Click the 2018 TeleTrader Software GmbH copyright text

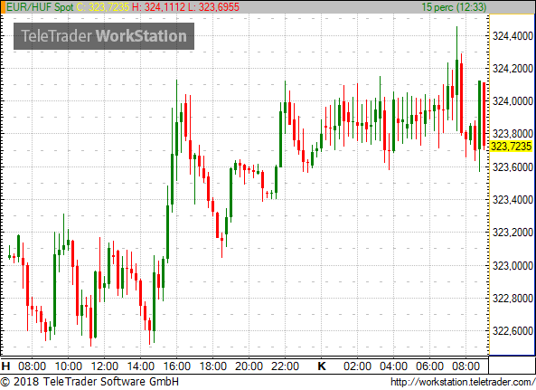pyautogui.click(x=89, y=382)
